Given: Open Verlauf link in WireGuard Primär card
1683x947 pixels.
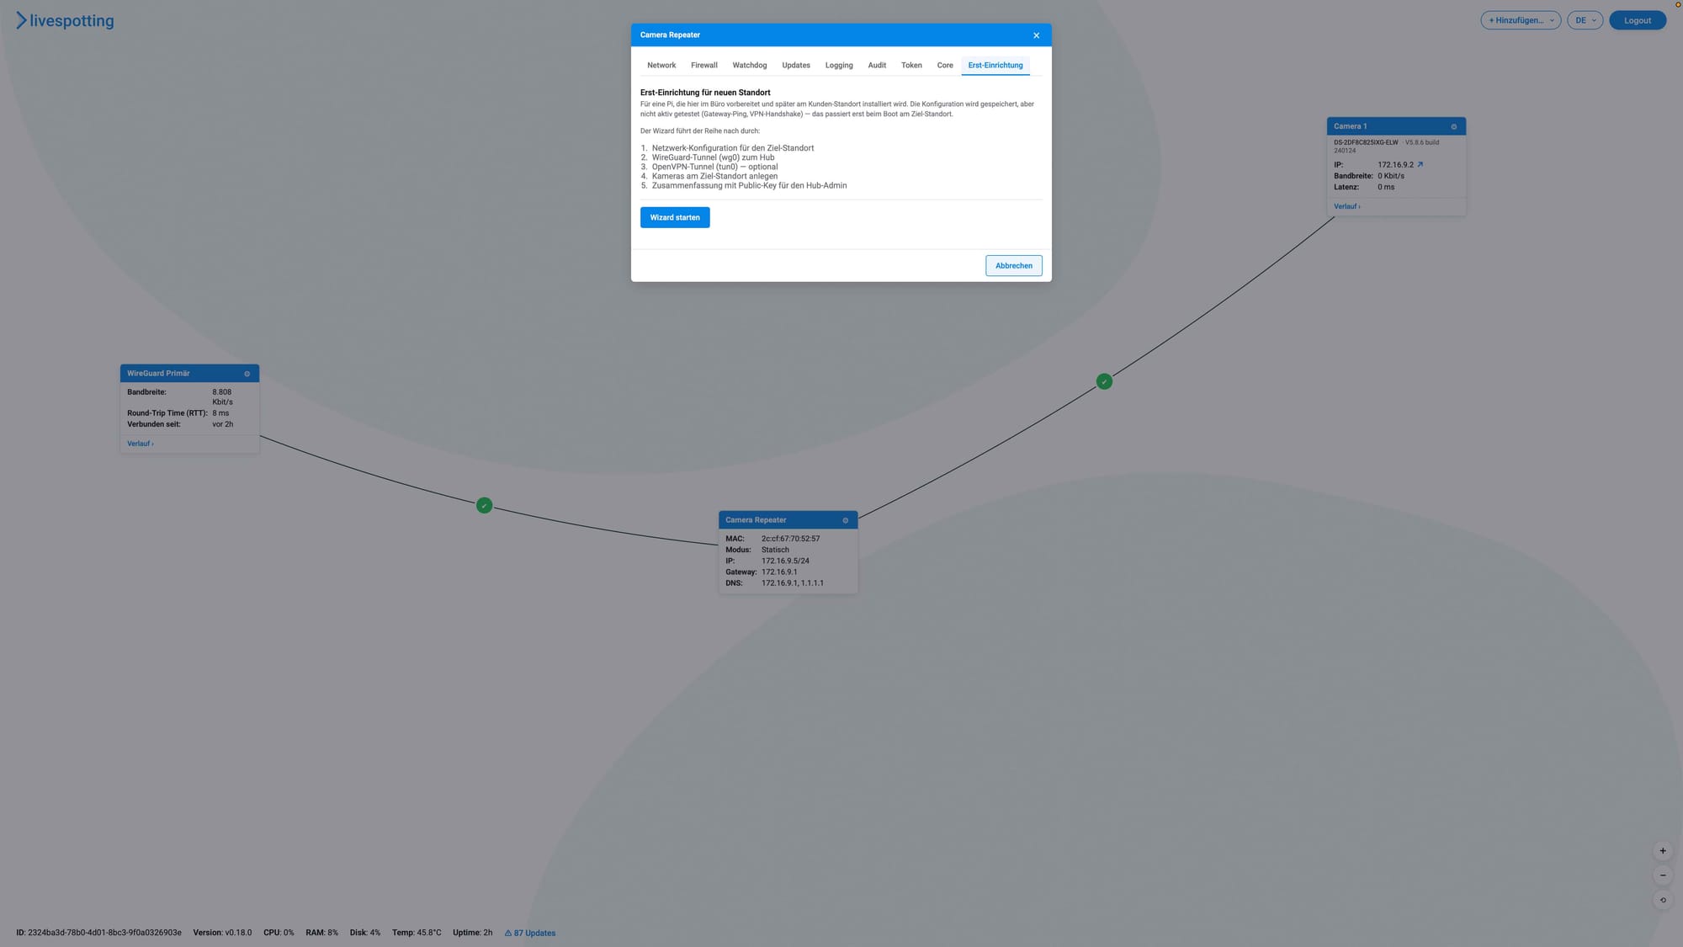Looking at the screenshot, I should click(141, 444).
